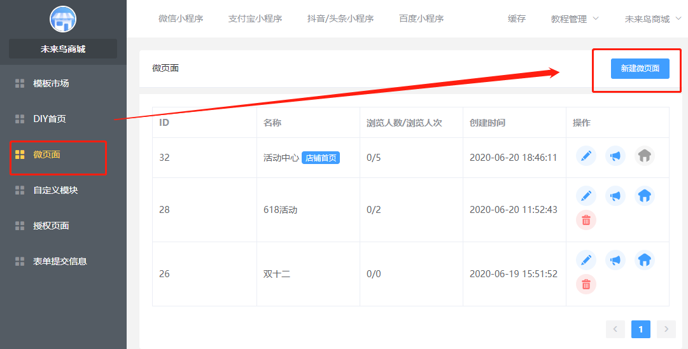688x349 pixels.
Task: Switch to 支付宝小程序 tab
Action: (x=255, y=19)
